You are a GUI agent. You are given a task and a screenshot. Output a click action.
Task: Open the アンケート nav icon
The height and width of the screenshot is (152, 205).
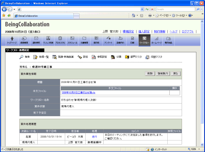point(108,40)
